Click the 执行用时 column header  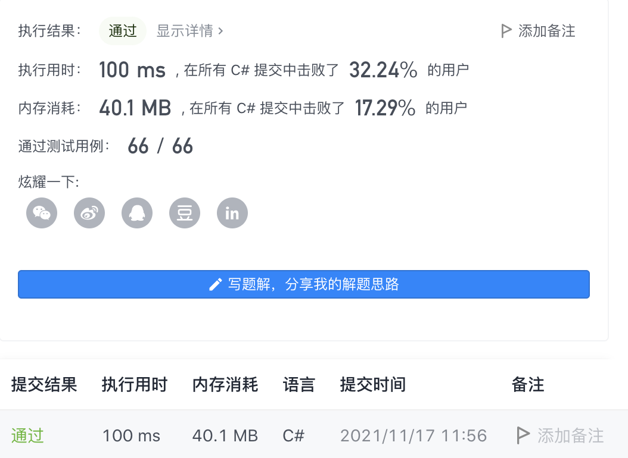tap(135, 384)
